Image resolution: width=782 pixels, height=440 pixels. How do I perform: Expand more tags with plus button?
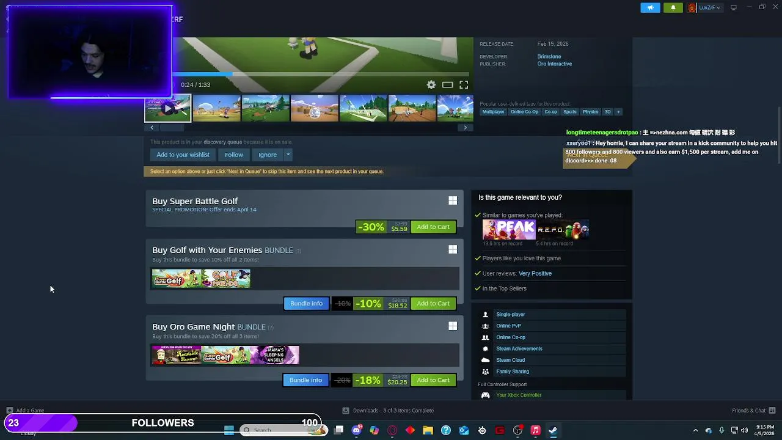click(x=618, y=112)
